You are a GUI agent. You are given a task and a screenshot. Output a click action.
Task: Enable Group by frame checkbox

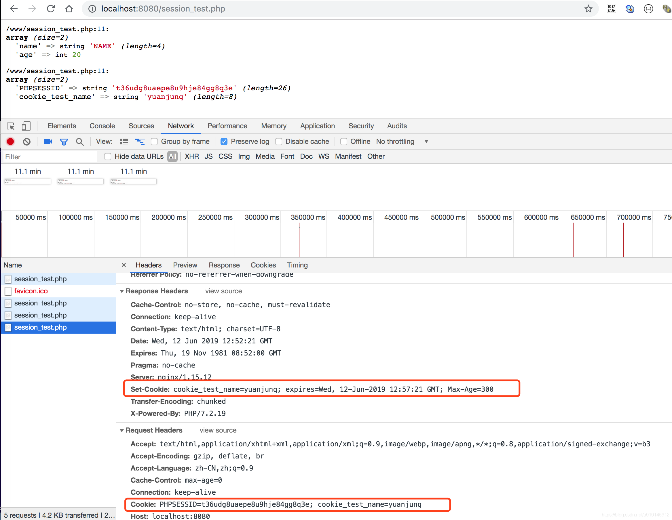point(154,142)
